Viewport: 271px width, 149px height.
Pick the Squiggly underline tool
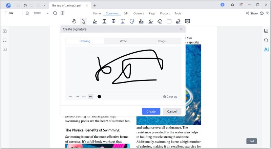click(123, 21)
